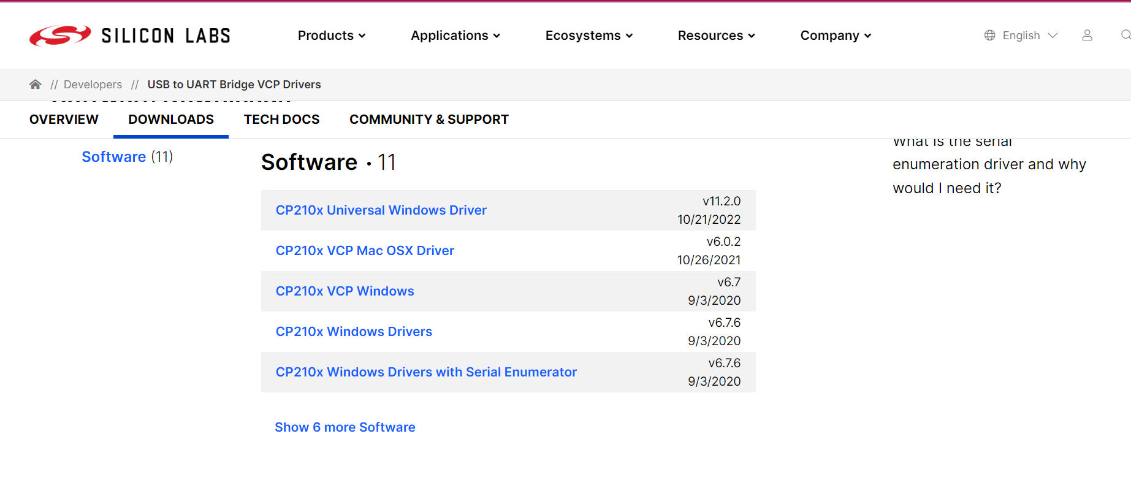Open the Community & Support tab

(429, 120)
